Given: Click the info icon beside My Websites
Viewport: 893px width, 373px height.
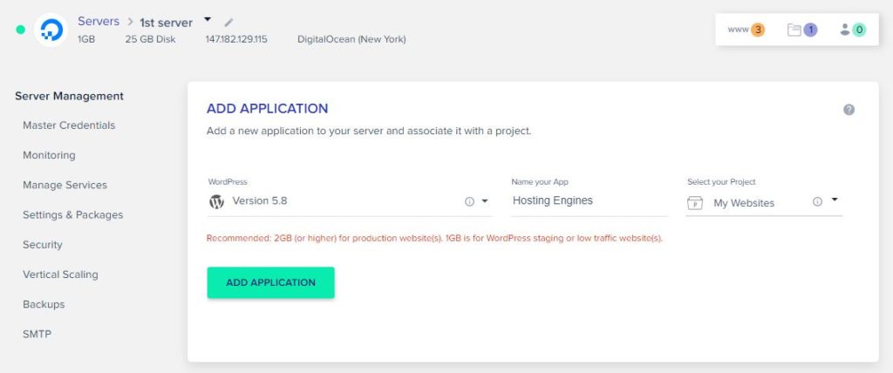Looking at the screenshot, I should tap(817, 201).
